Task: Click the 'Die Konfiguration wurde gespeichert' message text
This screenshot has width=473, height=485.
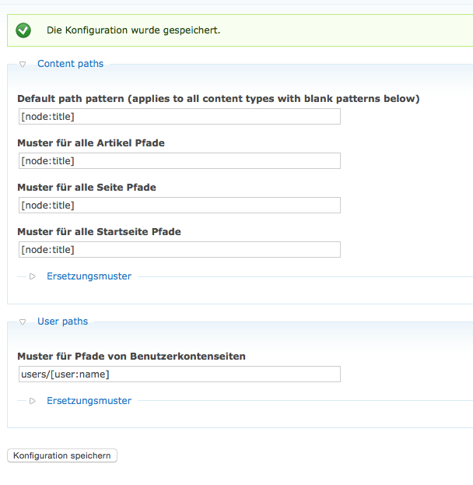Action: pyautogui.click(x=133, y=30)
